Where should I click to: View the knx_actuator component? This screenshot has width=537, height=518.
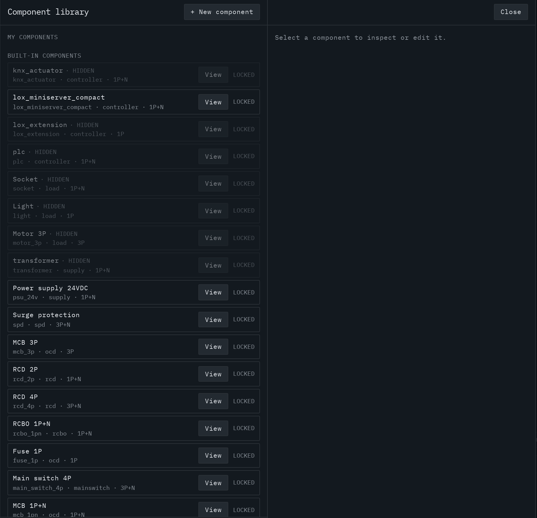(x=213, y=75)
